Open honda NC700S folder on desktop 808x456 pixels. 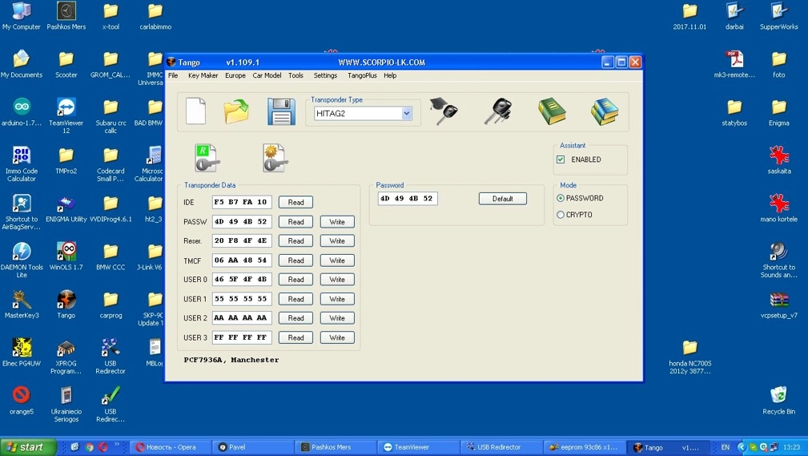689,357
